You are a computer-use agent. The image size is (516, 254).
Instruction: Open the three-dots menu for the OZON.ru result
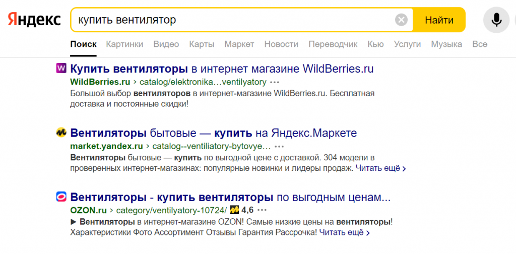[262, 210]
